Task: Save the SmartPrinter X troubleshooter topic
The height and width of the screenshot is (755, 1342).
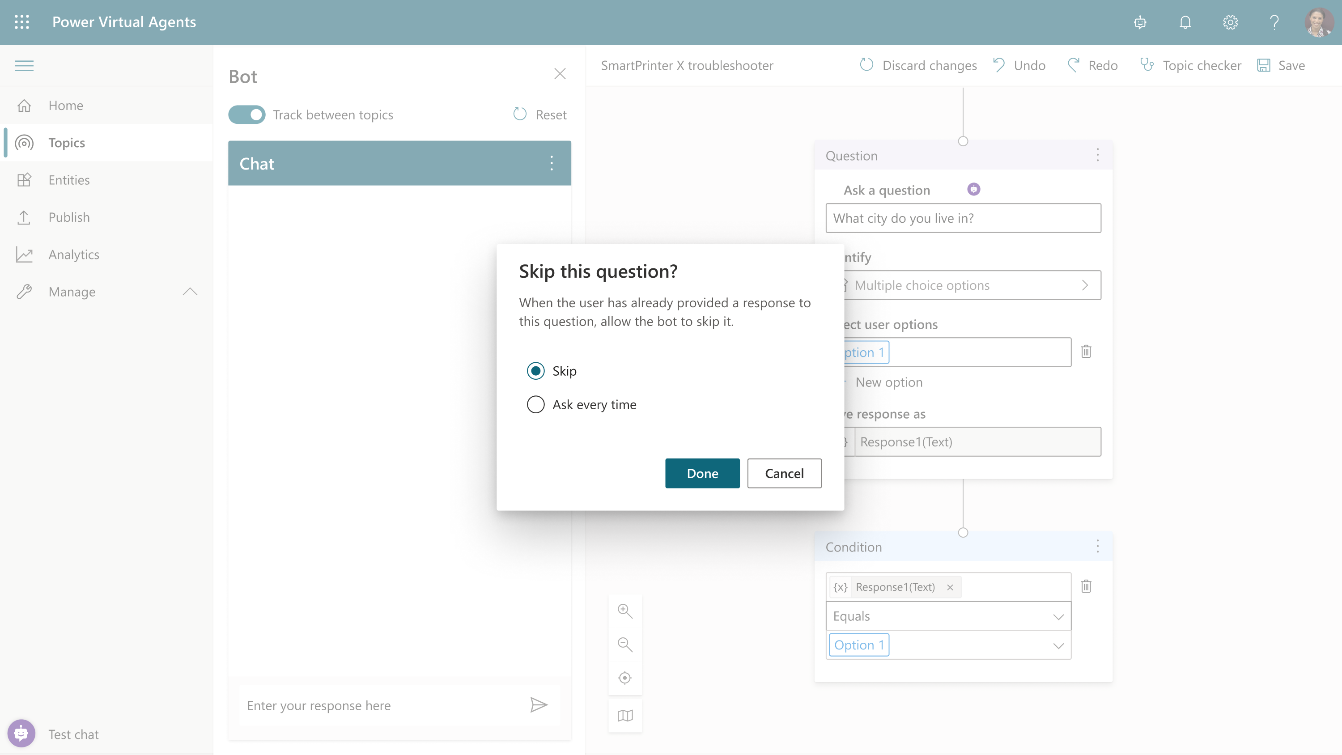Action: coord(1281,64)
